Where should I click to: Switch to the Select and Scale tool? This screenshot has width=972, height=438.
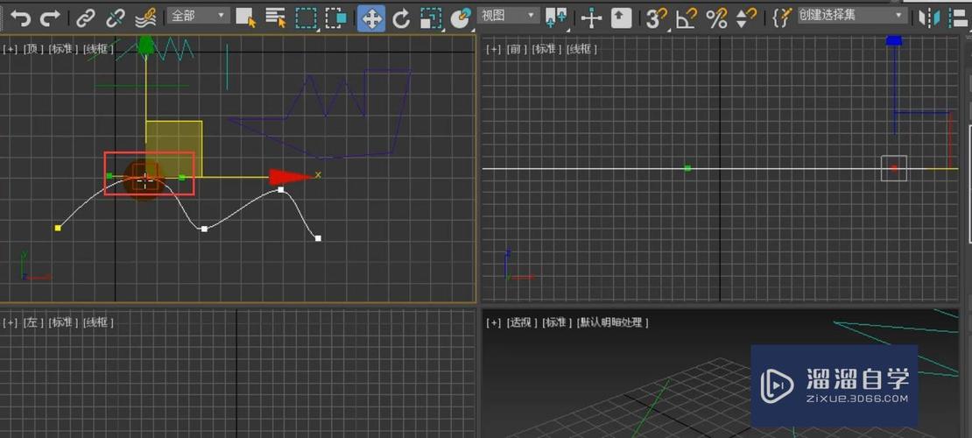(x=431, y=18)
